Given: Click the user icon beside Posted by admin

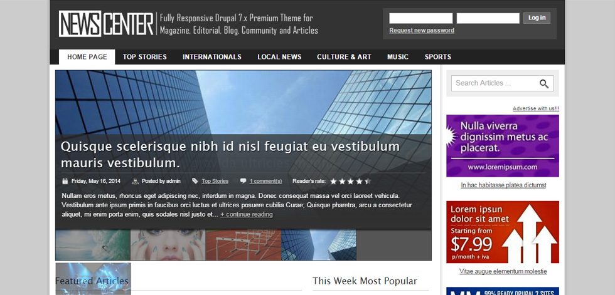Looking at the screenshot, I should 136,181.
